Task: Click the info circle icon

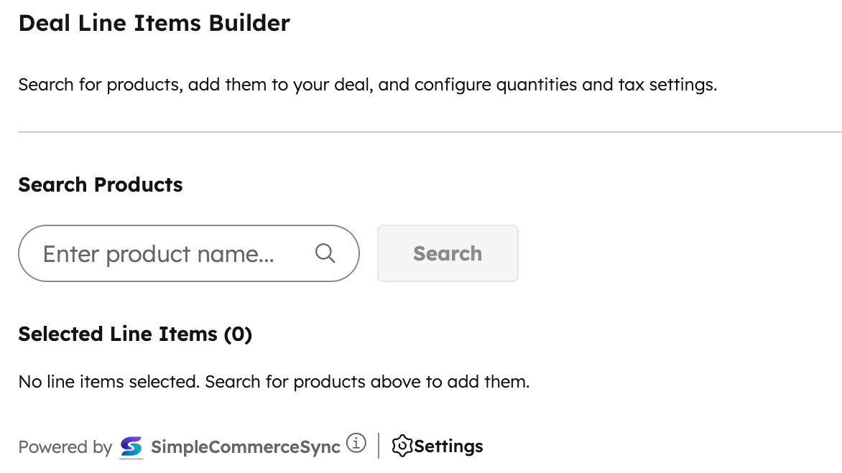Action: (x=356, y=444)
